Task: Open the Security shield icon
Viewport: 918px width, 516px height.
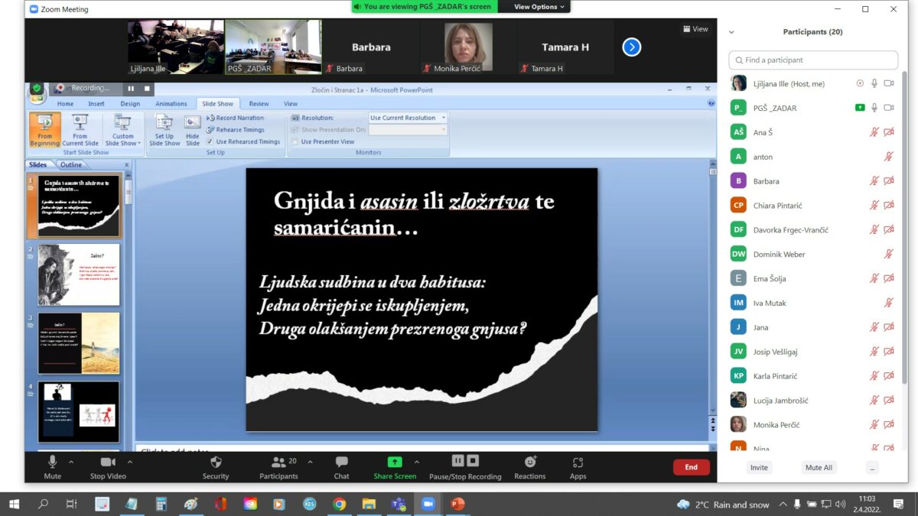Action: click(x=216, y=462)
